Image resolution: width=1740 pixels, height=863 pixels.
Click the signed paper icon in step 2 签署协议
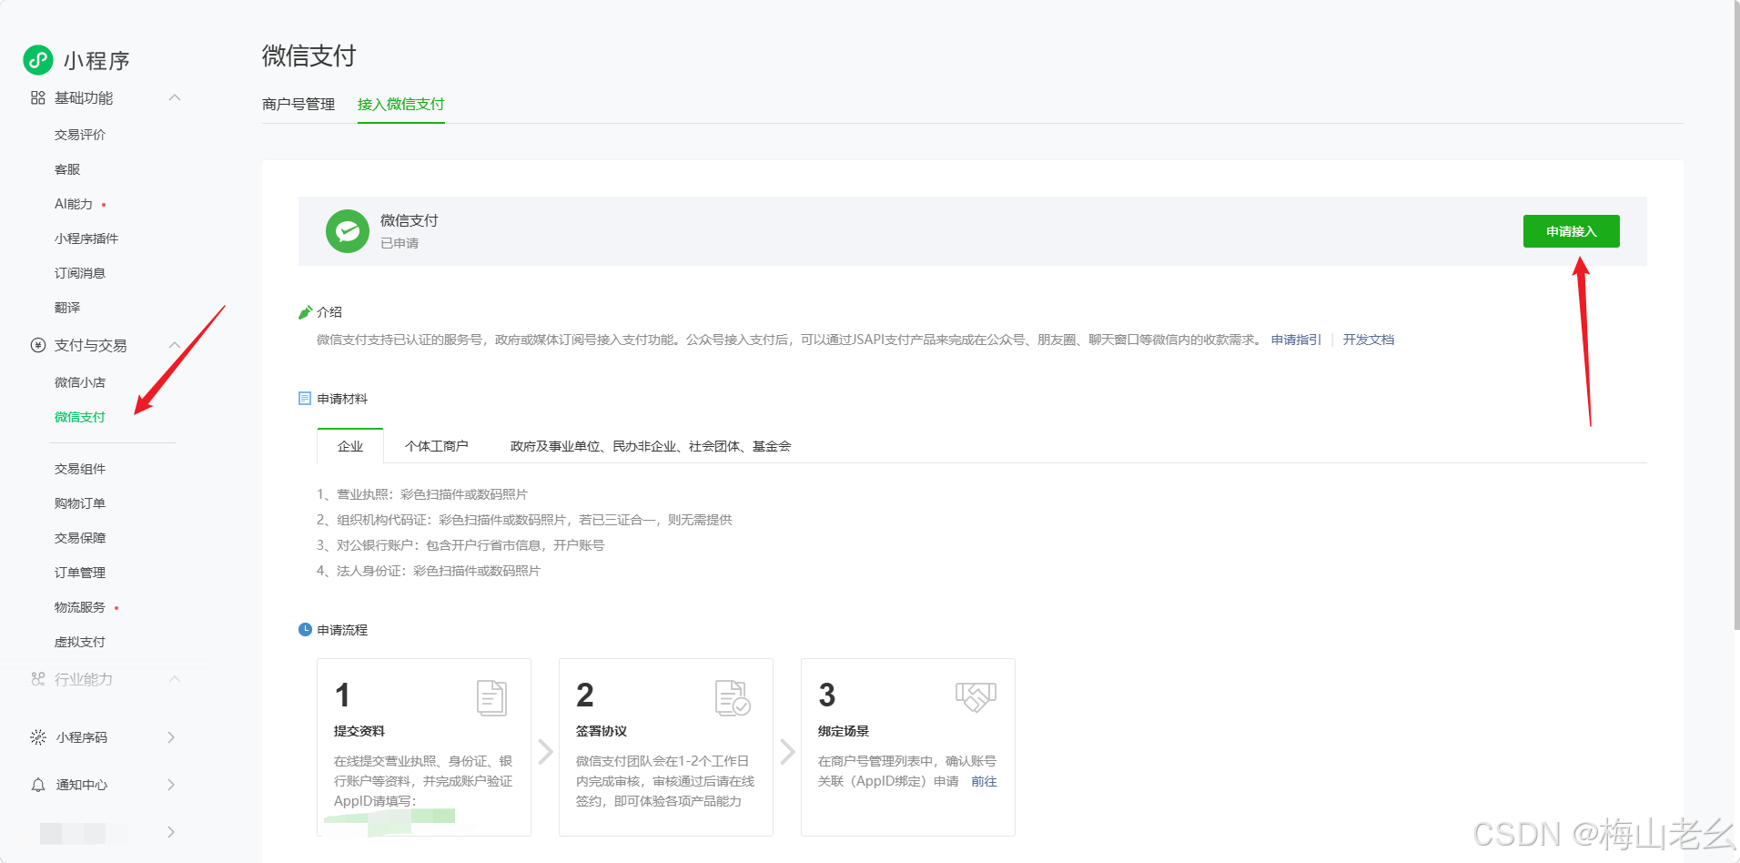pos(733,697)
